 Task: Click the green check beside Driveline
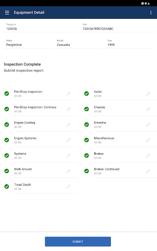click(87, 125)
